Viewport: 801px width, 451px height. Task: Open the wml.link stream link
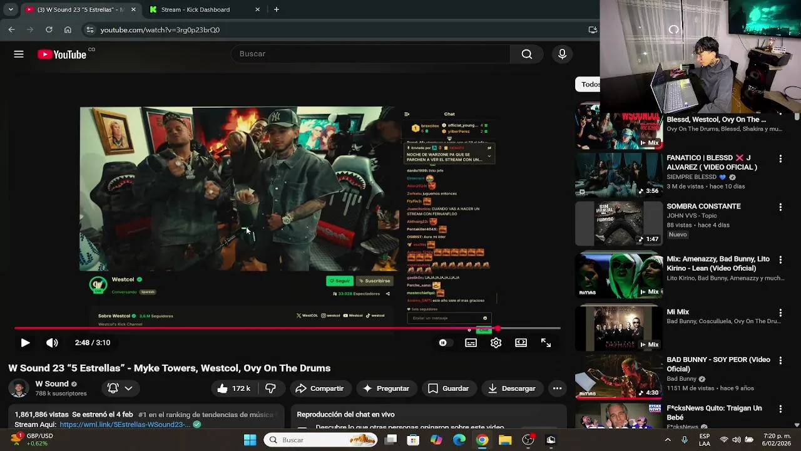click(125, 424)
